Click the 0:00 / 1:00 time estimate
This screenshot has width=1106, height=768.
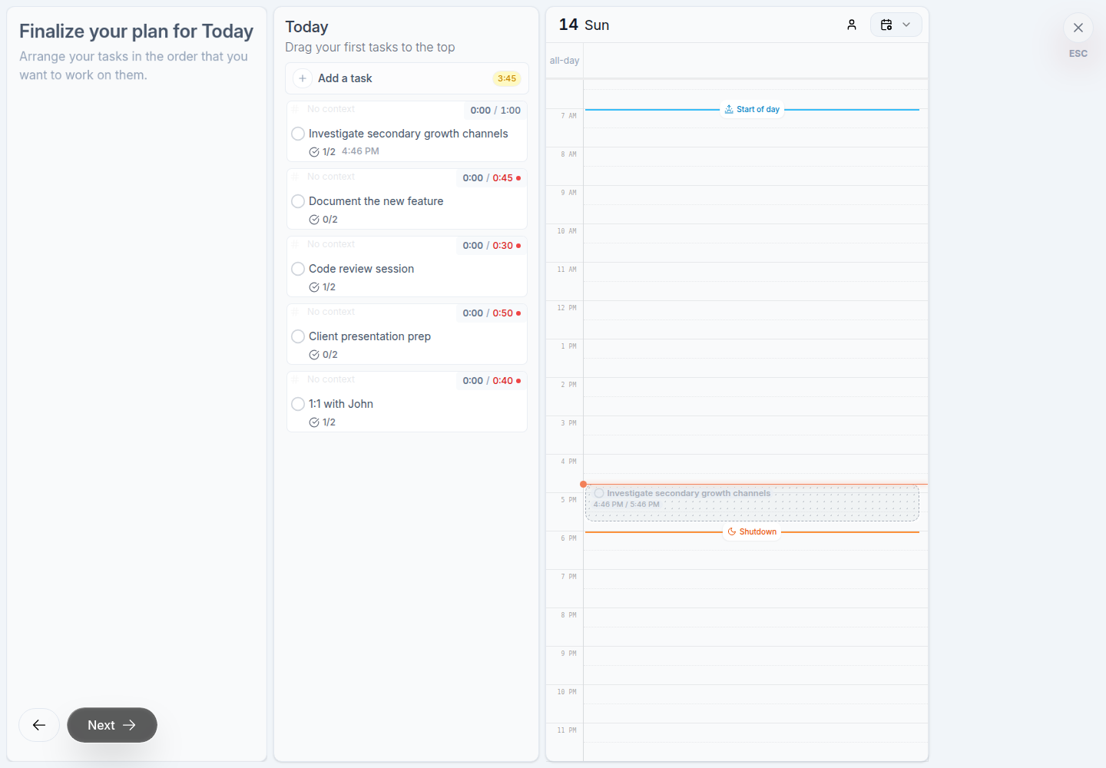(495, 111)
